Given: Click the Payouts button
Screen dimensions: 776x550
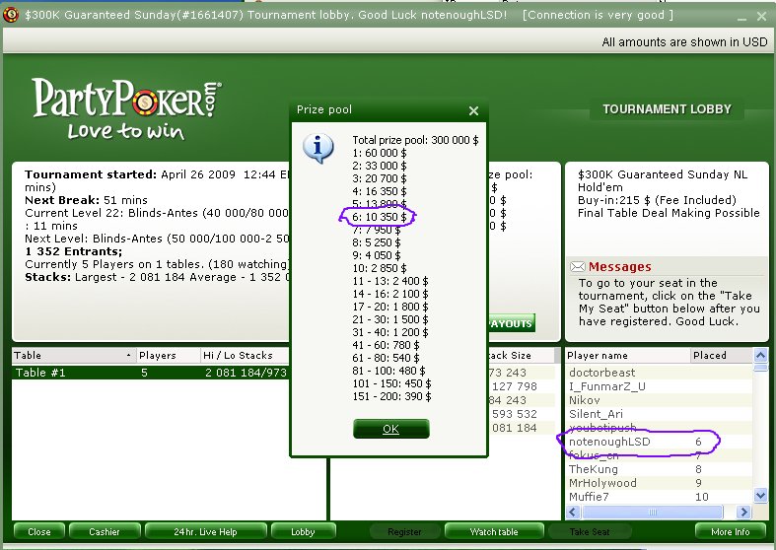Looking at the screenshot, I should tap(511, 323).
